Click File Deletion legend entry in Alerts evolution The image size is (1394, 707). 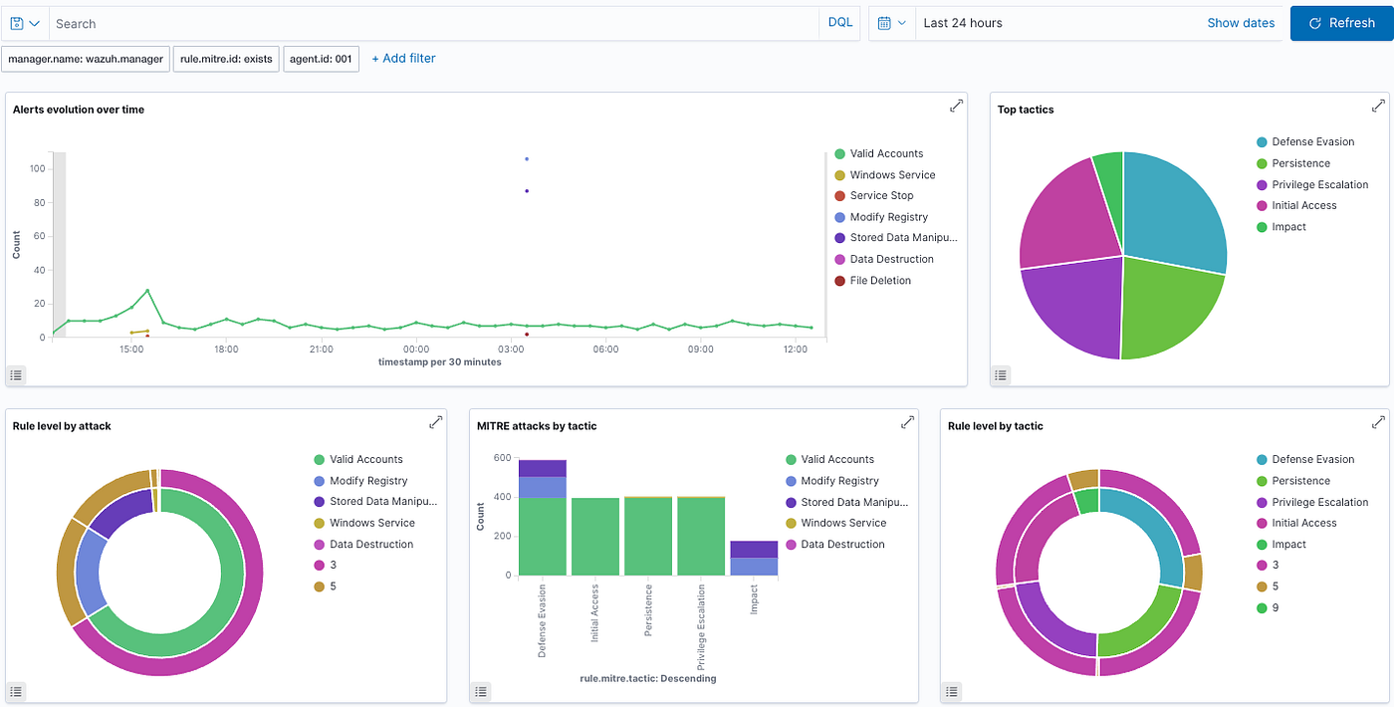click(872, 281)
